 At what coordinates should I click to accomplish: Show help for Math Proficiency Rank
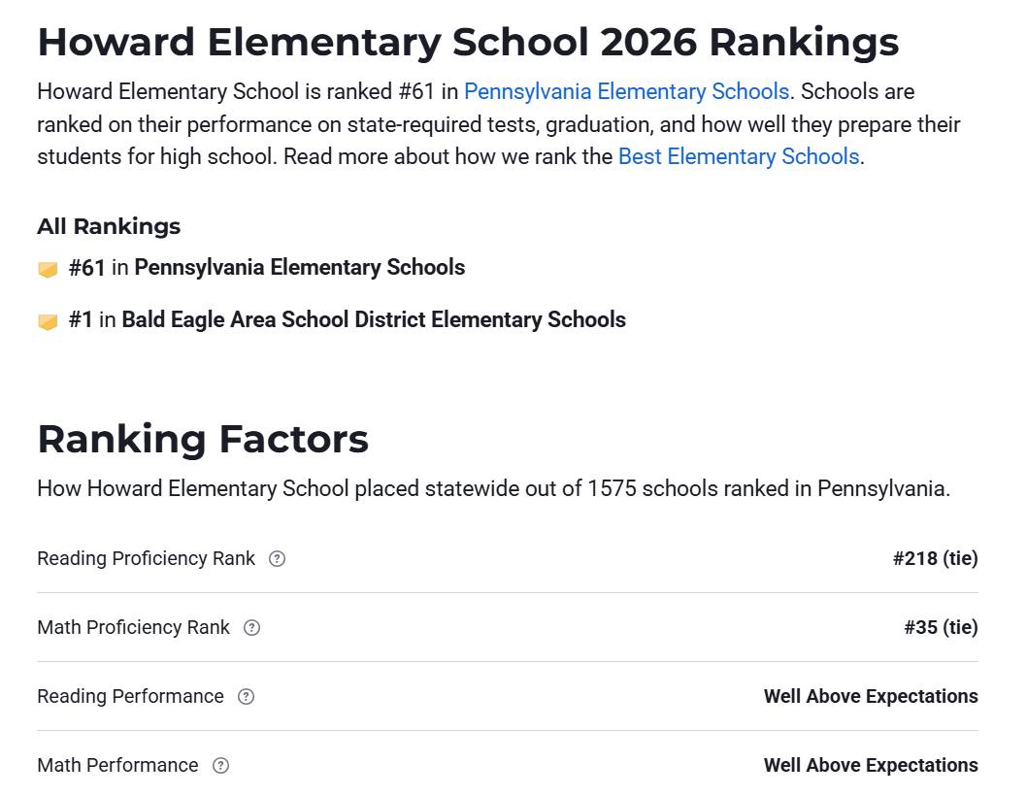pyautogui.click(x=251, y=628)
